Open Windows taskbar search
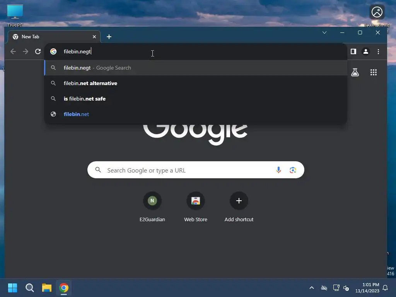The image size is (396, 297). tap(29, 288)
